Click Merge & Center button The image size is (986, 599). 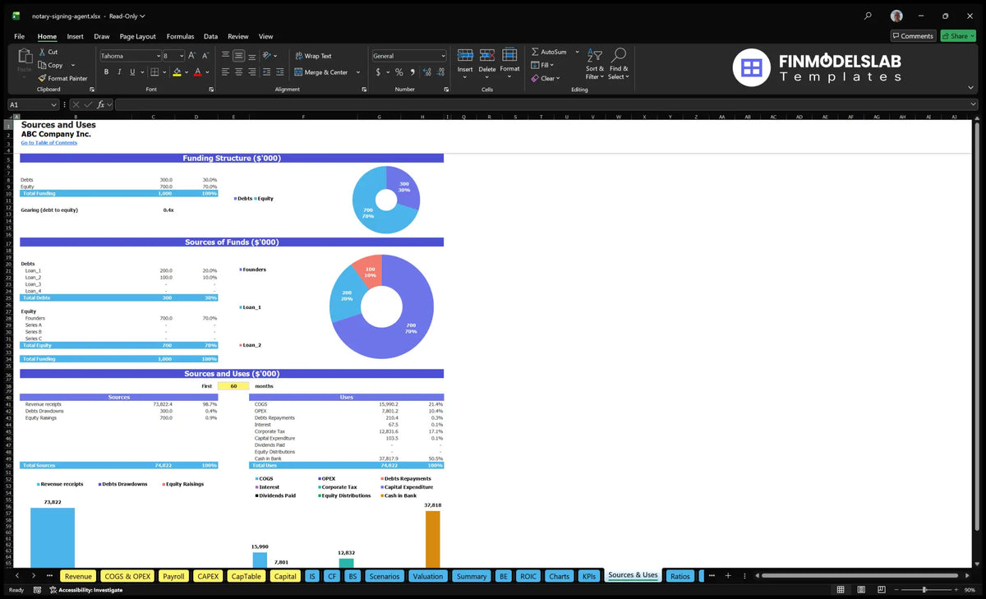(321, 72)
